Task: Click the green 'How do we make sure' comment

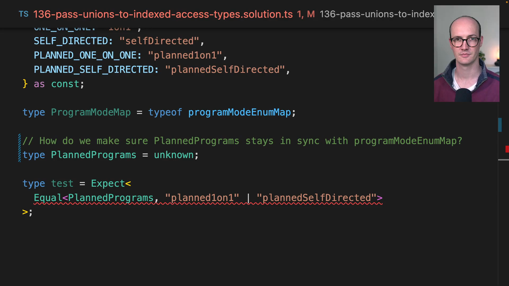Action: (x=242, y=141)
